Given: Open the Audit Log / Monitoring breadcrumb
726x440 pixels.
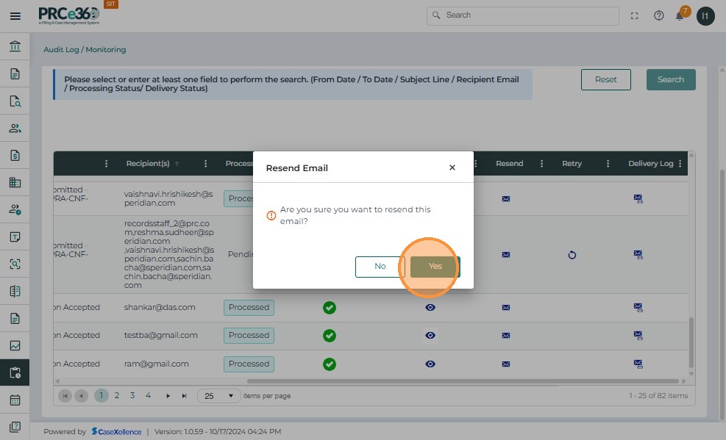Looking at the screenshot, I should pos(85,49).
